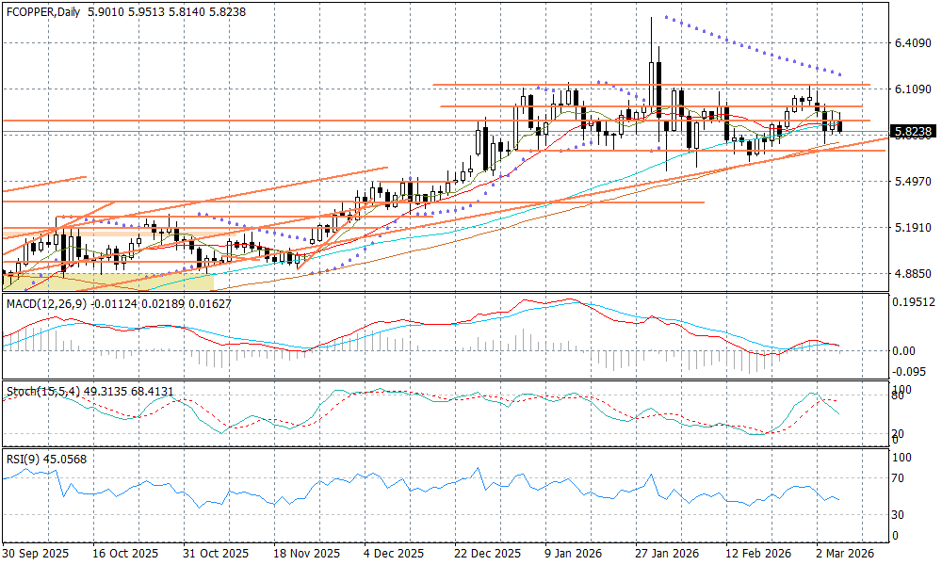
Task: Select the 22 Dec 2025 date marker
Action: tap(487, 554)
